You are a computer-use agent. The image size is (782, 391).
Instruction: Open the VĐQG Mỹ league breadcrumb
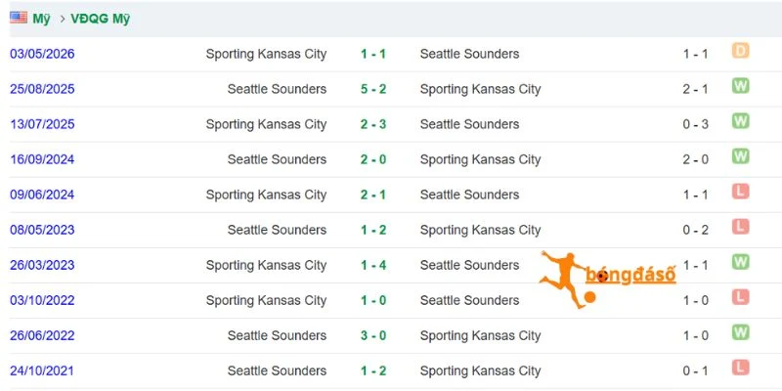coord(101,19)
